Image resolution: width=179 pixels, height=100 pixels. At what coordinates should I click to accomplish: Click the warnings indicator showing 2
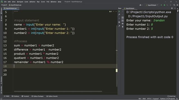point(110,11)
